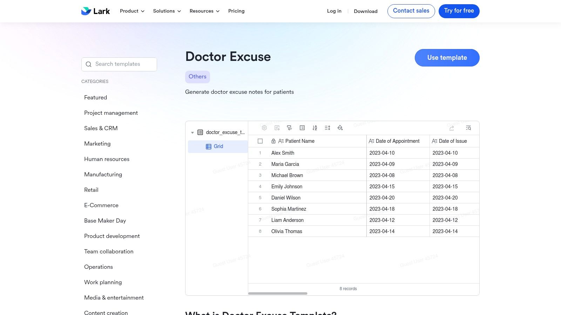The width and height of the screenshot is (561, 315).
Task: Click the filter icon in table toolbar
Action: (289, 128)
